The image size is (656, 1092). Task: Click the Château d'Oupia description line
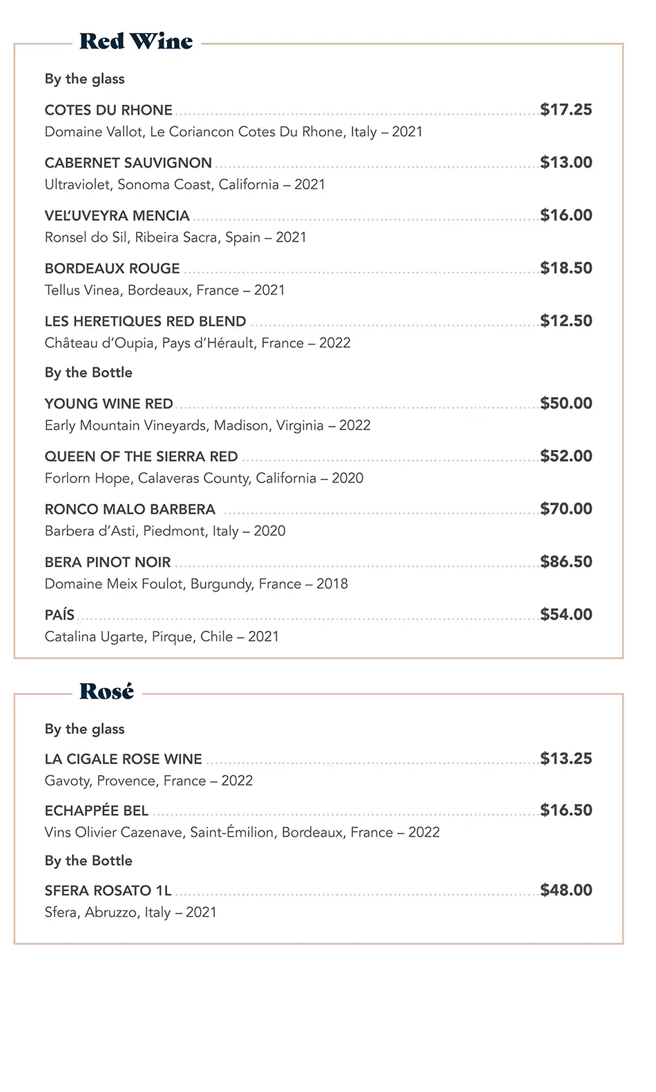tap(197, 343)
